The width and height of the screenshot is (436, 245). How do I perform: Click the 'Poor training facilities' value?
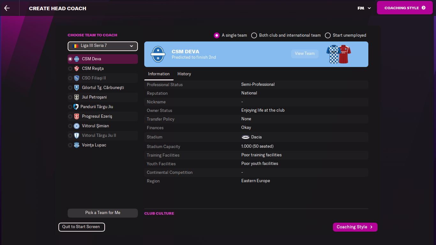click(261, 155)
